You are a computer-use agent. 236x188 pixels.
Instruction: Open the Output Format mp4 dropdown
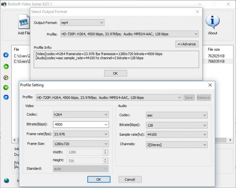point(82,23)
